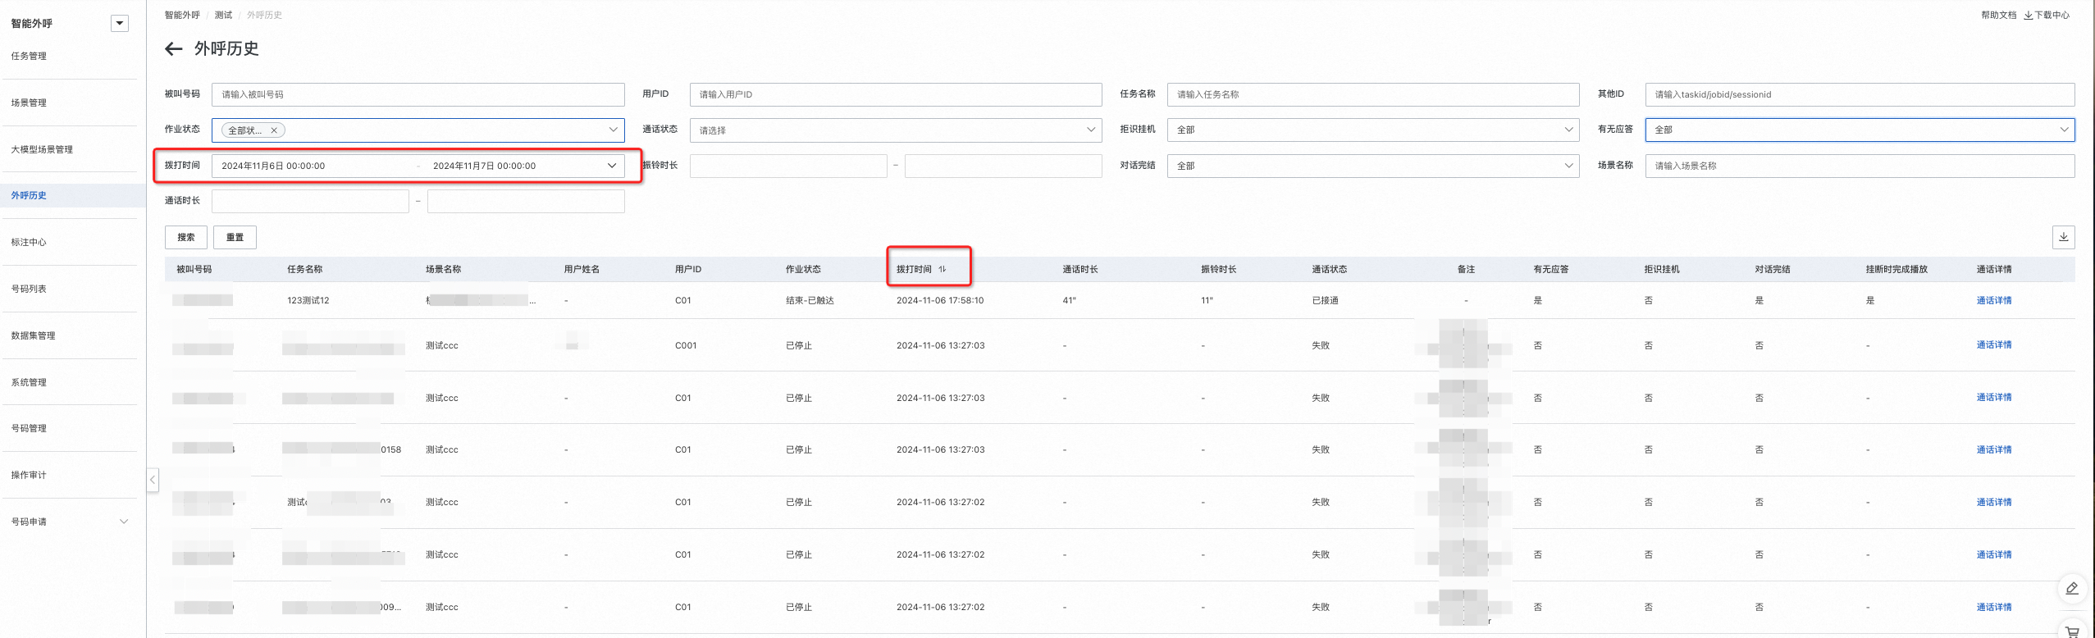This screenshot has width=2095, height=638.
Task: Click the 振铃时长 maximum input
Action: coord(1003,166)
